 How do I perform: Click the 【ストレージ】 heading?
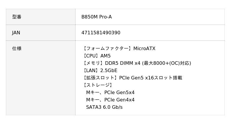pos(98,85)
